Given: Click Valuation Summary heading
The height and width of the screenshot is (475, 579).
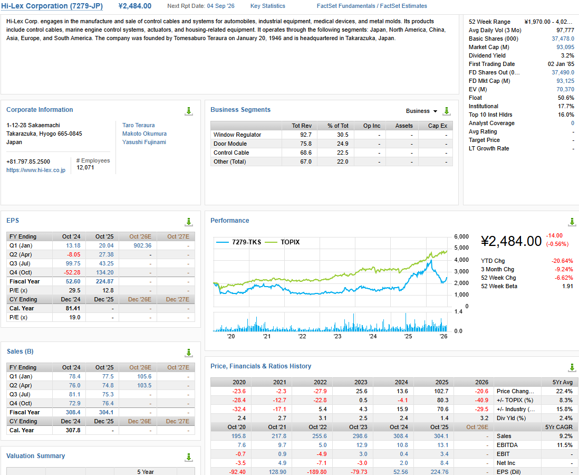Looking at the screenshot, I should point(35,456).
